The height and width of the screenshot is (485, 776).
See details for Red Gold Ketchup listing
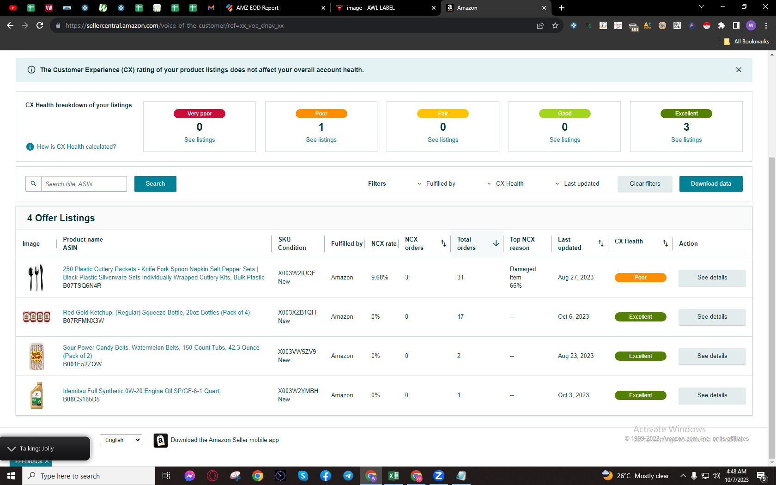point(712,317)
